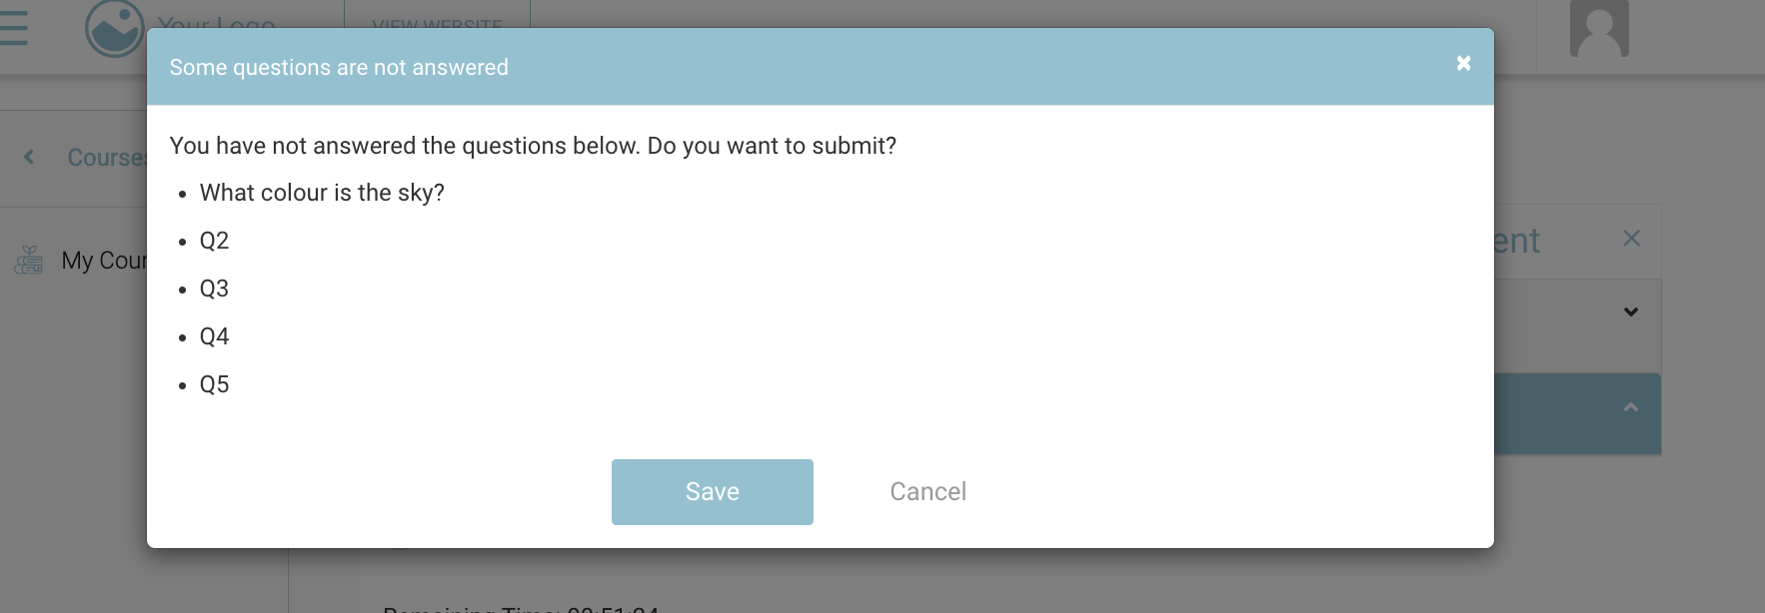Close the unanswered questions dialog
Viewport: 1765px width, 613px height.
tap(1462, 62)
